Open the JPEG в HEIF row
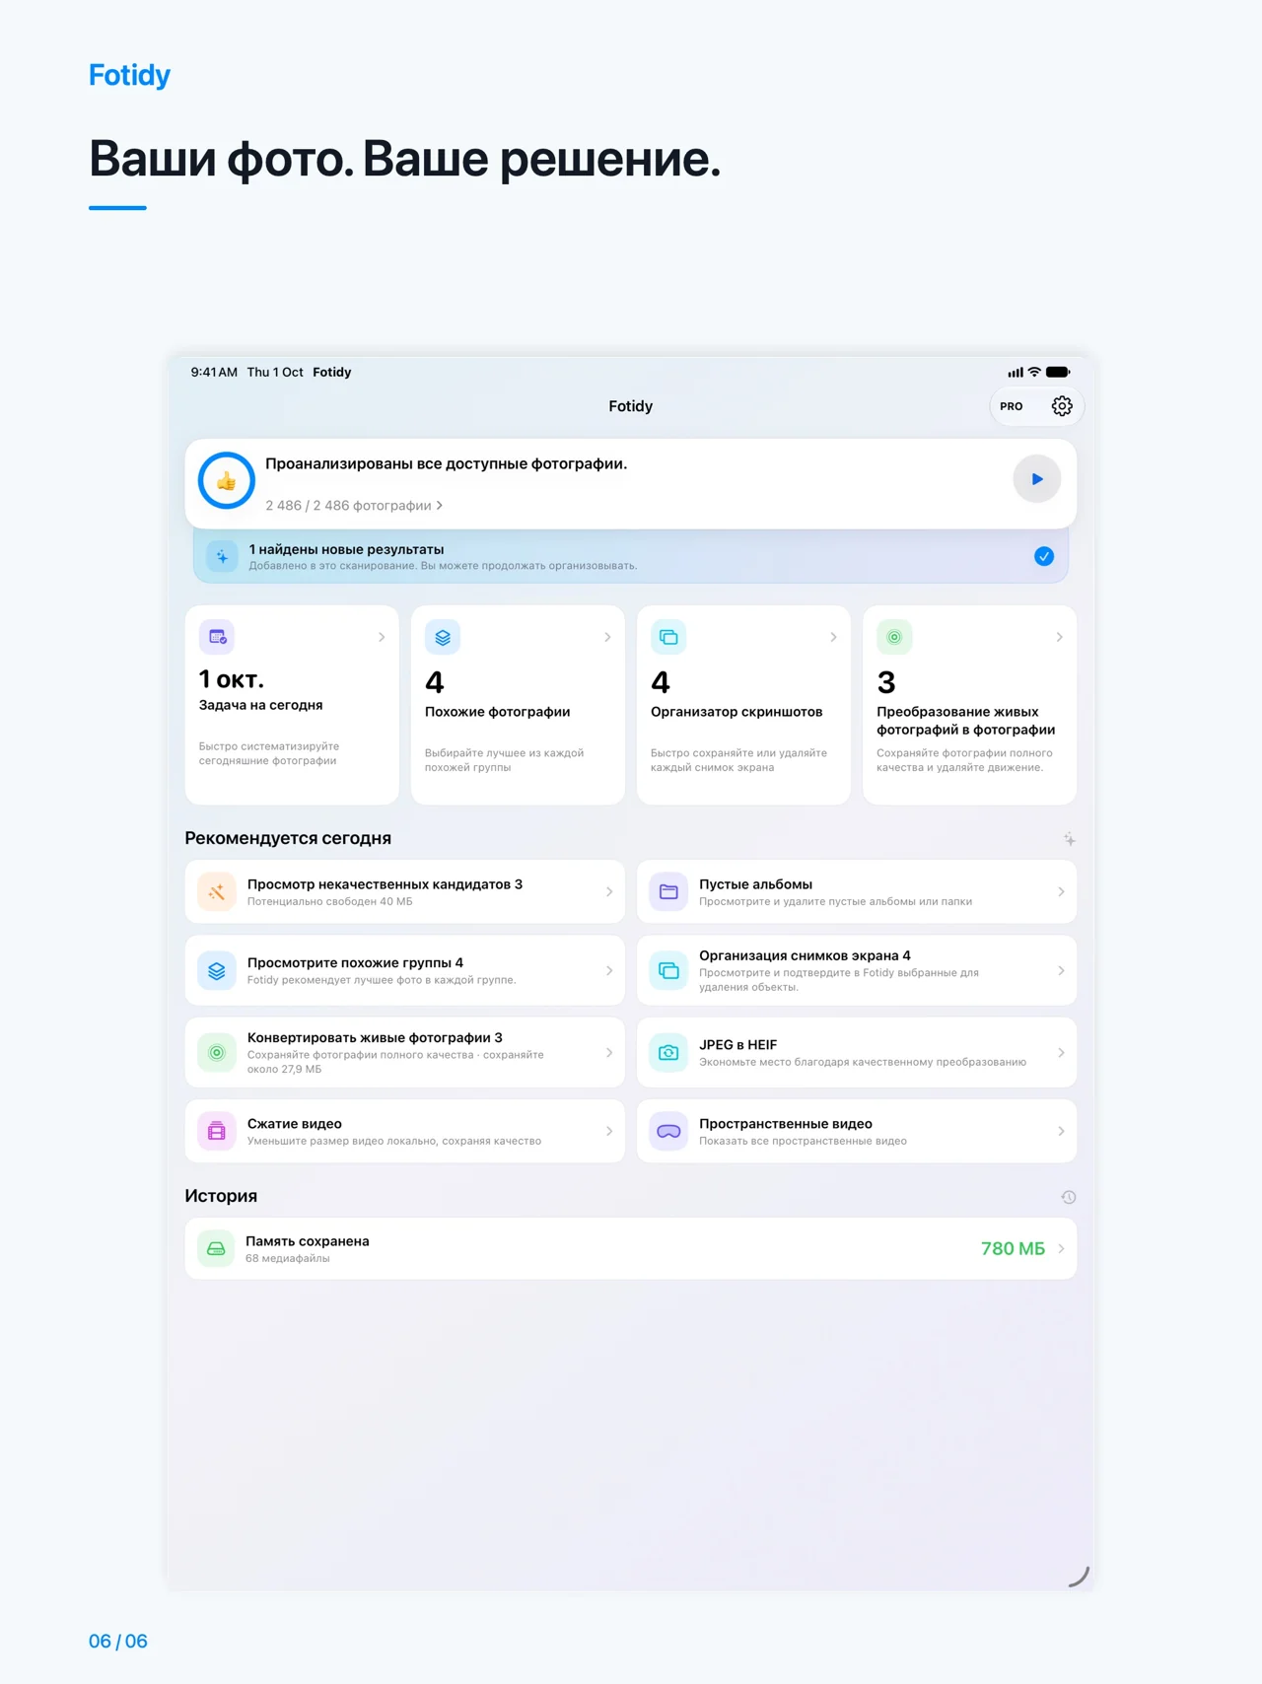The width and height of the screenshot is (1262, 1684). pos(857,1053)
